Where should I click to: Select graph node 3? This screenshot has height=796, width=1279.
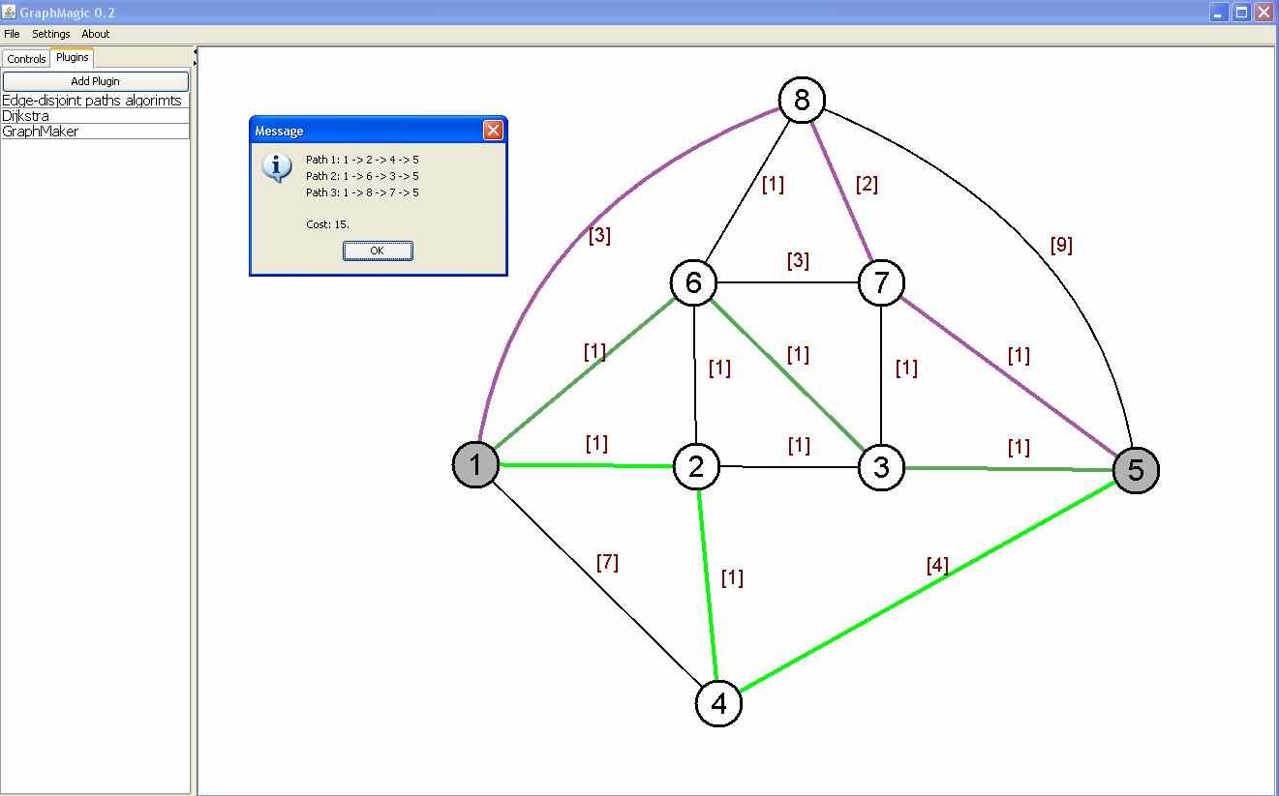tap(881, 467)
